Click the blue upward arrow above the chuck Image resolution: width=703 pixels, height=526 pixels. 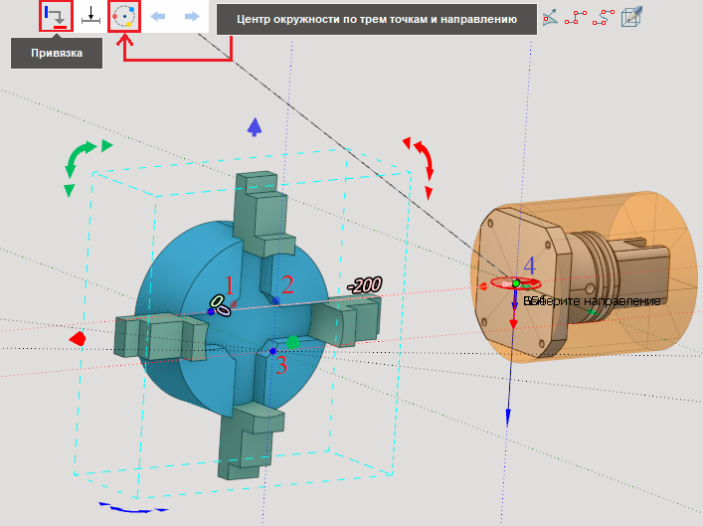point(255,126)
